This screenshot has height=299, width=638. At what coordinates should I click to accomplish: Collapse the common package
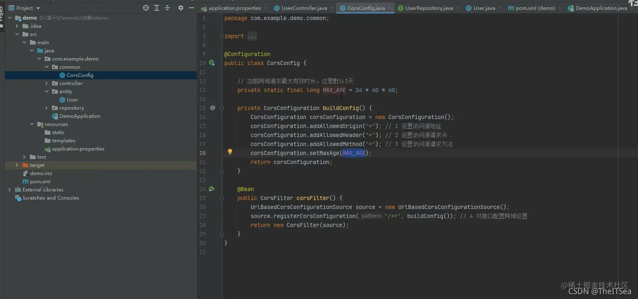(47, 67)
